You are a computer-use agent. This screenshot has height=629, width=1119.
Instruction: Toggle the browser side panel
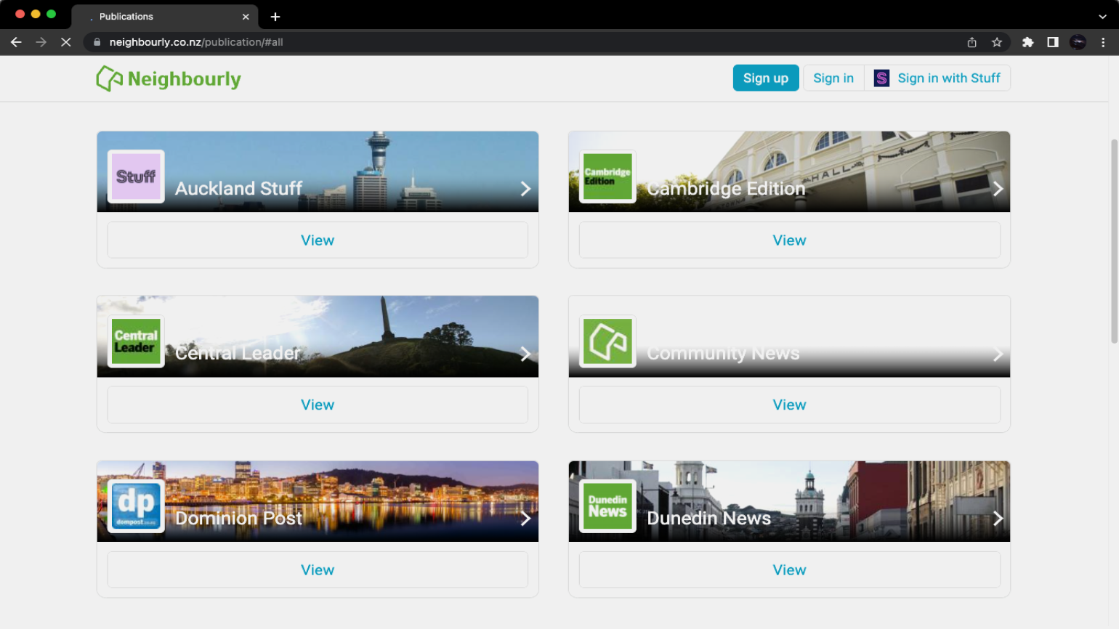(x=1052, y=42)
